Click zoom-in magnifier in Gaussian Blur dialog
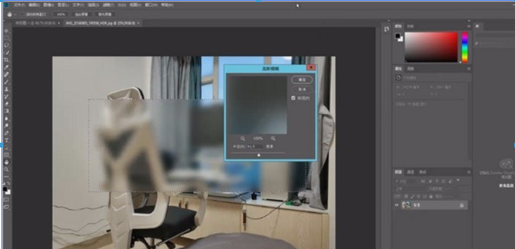515x249 pixels. (273, 139)
